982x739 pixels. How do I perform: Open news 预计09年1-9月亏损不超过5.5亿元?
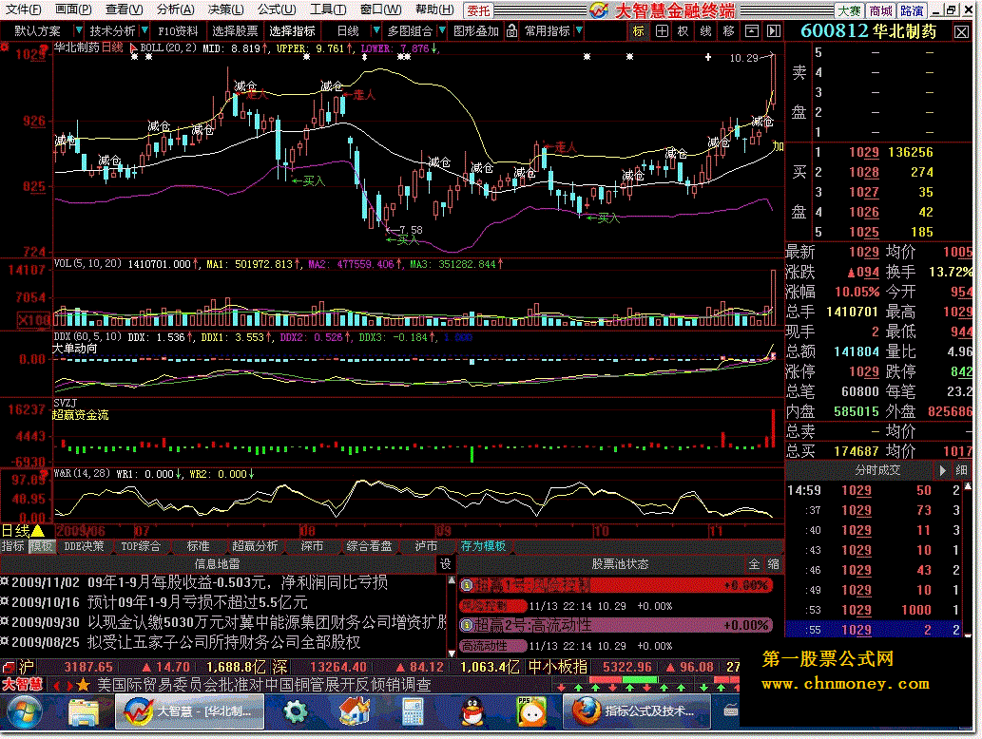(x=198, y=602)
